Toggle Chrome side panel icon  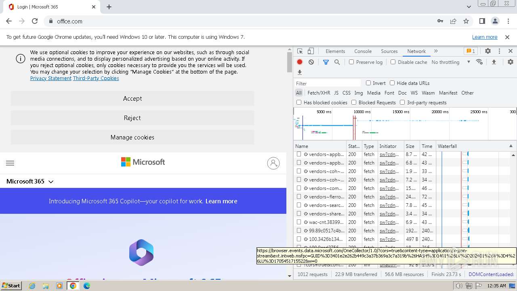482,21
